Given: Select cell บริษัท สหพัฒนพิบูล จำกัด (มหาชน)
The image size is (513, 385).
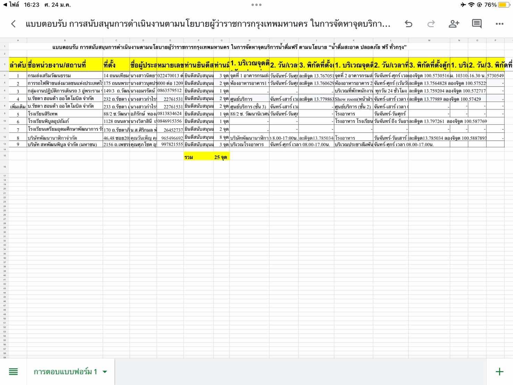Looking at the screenshot, I should tap(65, 144).
